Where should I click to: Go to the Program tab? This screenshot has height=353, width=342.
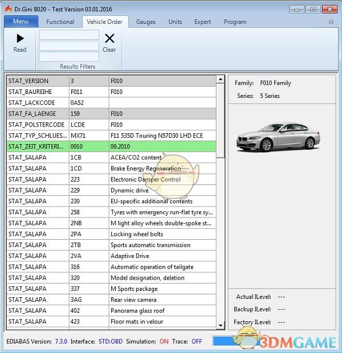pyautogui.click(x=235, y=22)
